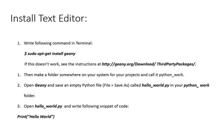Click the bold 'python_ work' folder name
Screen dimensions: 219x123
[x=196, y=85]
